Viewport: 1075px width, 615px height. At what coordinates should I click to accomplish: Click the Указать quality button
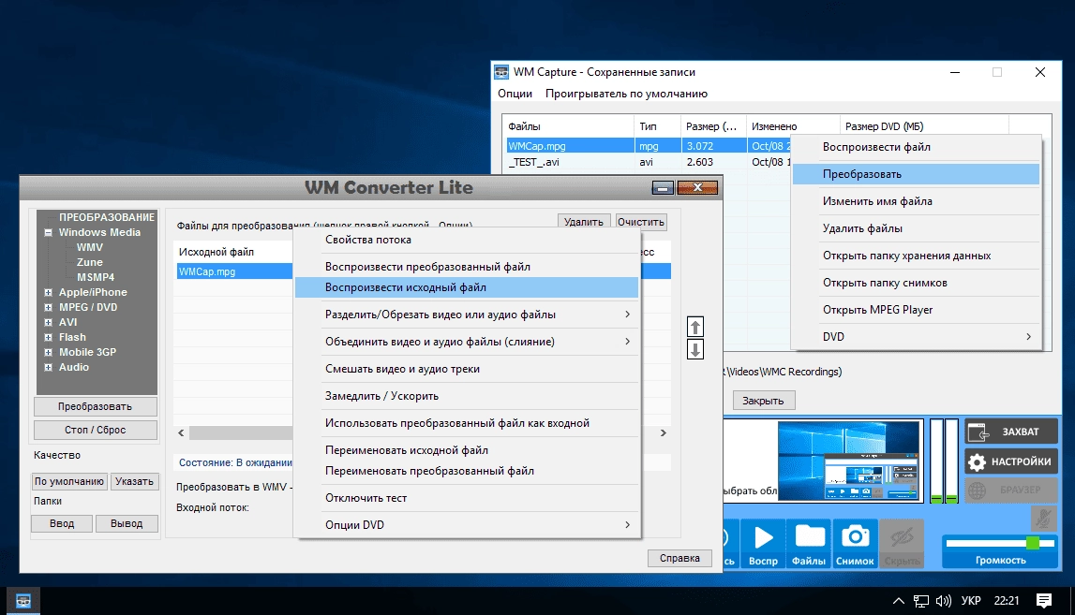coord(134,481)
